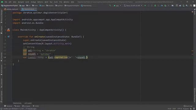This screenshot has width=196, height=110.
Task: Click the UTF-8 encoding in status bar
Action: click(x=179, y=109)
